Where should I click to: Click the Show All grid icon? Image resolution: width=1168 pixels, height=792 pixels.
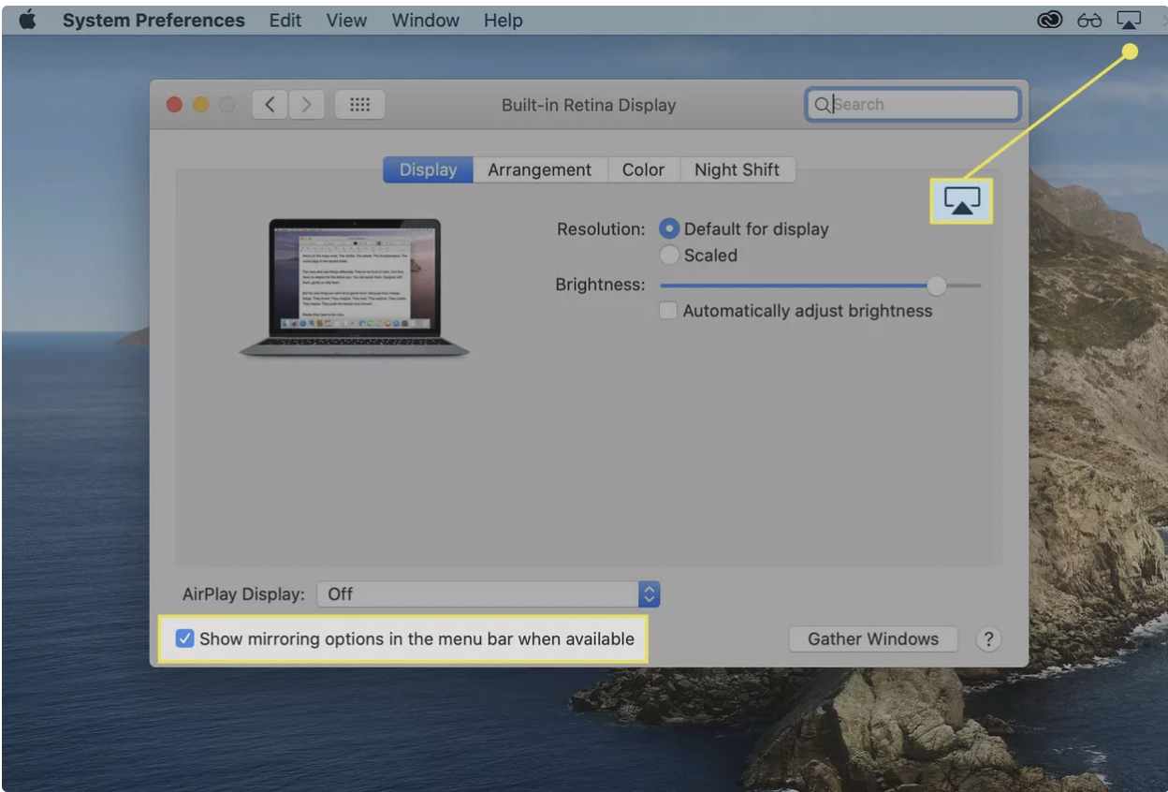(359, 105)
